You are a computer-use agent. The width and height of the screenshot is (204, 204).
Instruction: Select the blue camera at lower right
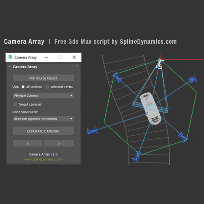coord(183,137)
